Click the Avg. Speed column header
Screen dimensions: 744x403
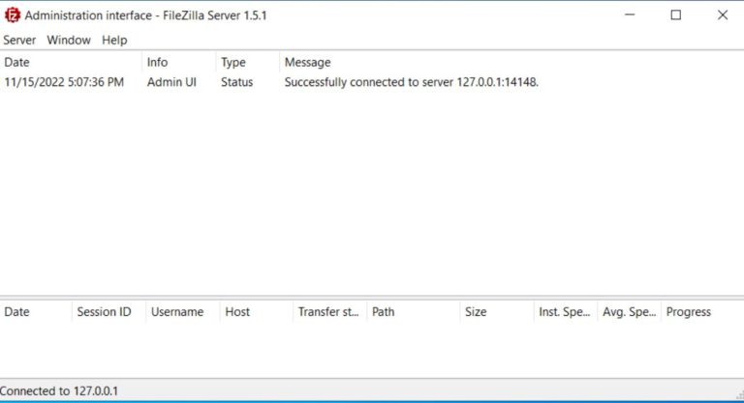629,311
